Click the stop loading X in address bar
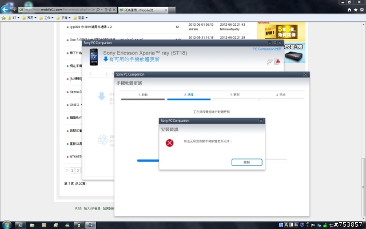The height and width of the screenshot is (229, 366). click(x=114, y=10)
